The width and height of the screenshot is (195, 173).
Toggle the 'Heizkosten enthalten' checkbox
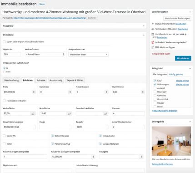(4, 101)
